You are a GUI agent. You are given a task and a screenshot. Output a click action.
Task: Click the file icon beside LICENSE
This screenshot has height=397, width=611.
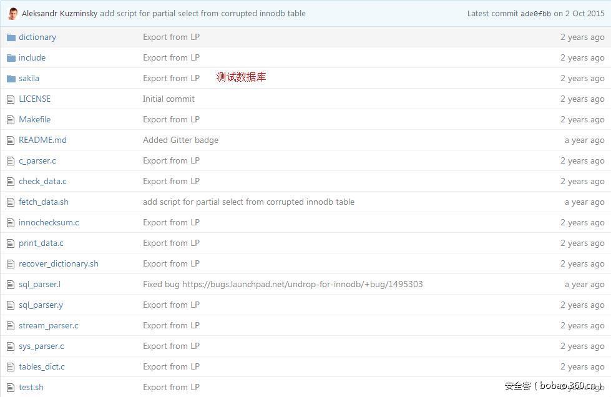click(x=11, y=99)
